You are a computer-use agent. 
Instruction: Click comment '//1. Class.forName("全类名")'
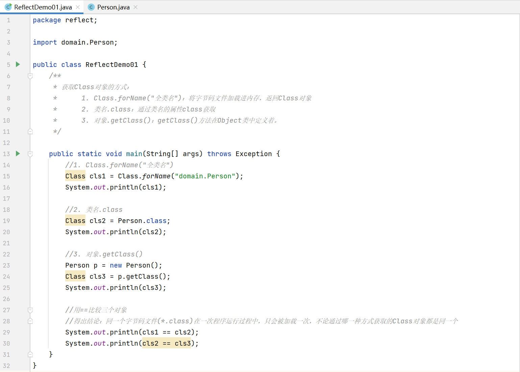119,165
